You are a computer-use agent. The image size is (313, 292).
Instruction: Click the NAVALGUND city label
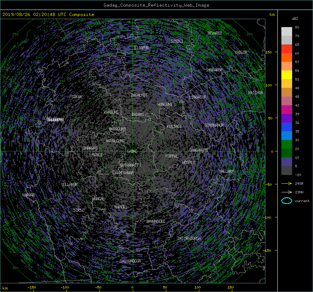115,141
